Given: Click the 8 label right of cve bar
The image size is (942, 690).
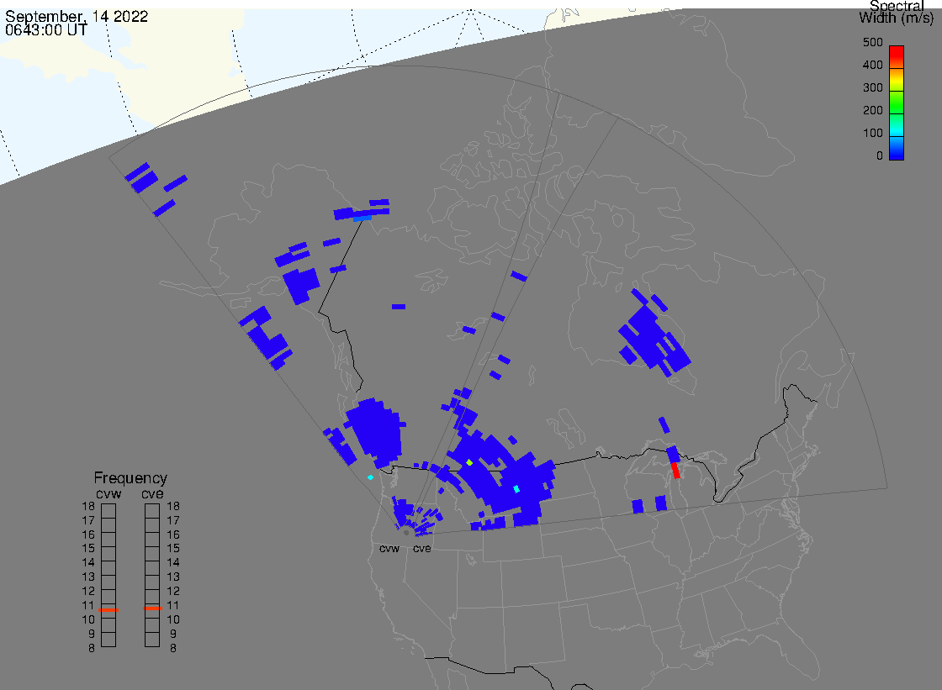Looking at the screenshot, I should [x=173, y=649].
